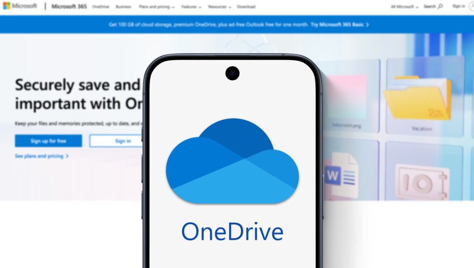Viewport: 474px width, 268px height.
Task: Open the search magnifier icon
Action: [441, 6]
